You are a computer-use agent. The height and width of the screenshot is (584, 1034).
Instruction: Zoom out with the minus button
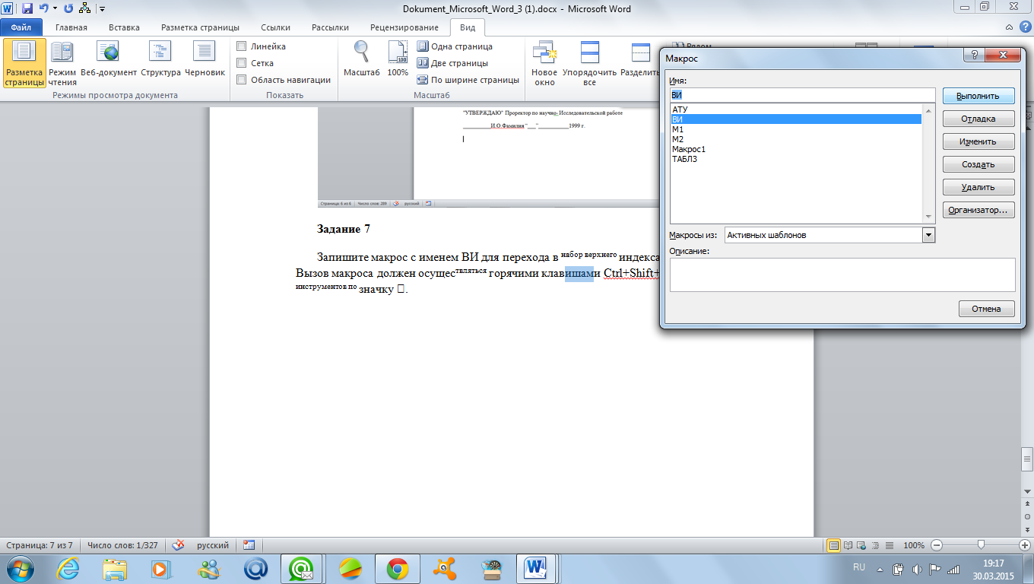coord(936,545)
